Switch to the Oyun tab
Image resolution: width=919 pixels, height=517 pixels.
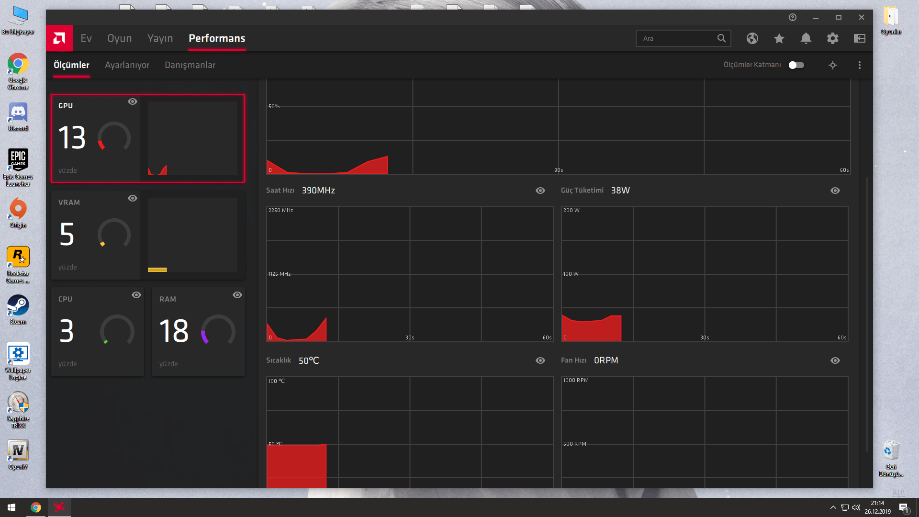pyautogui.click(x=119, y=38)
